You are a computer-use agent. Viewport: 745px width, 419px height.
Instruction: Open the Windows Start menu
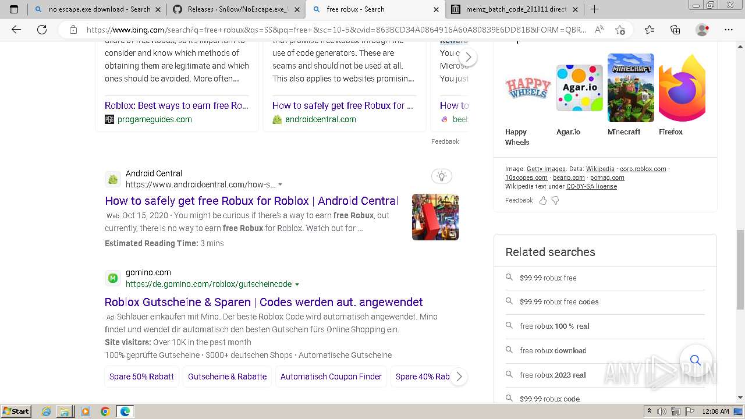(16, 411)
